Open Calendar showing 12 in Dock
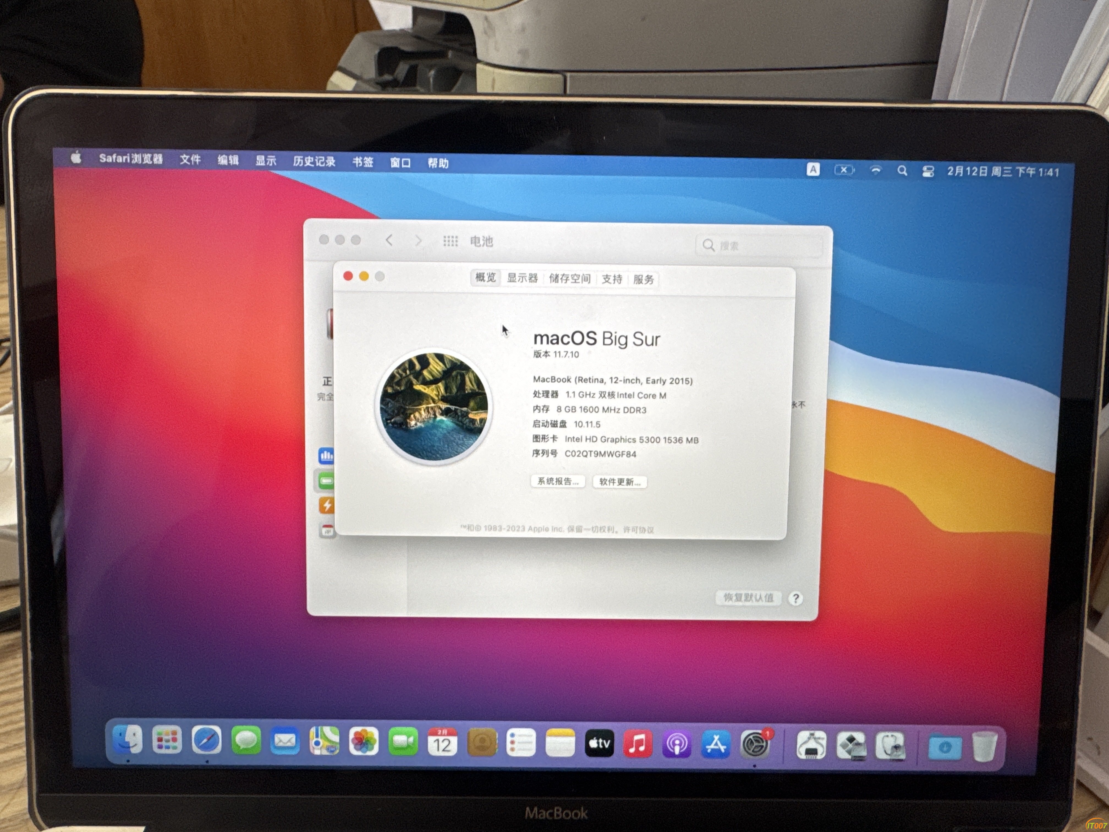The image size is (1109, 832). click(x=442, y=742)
